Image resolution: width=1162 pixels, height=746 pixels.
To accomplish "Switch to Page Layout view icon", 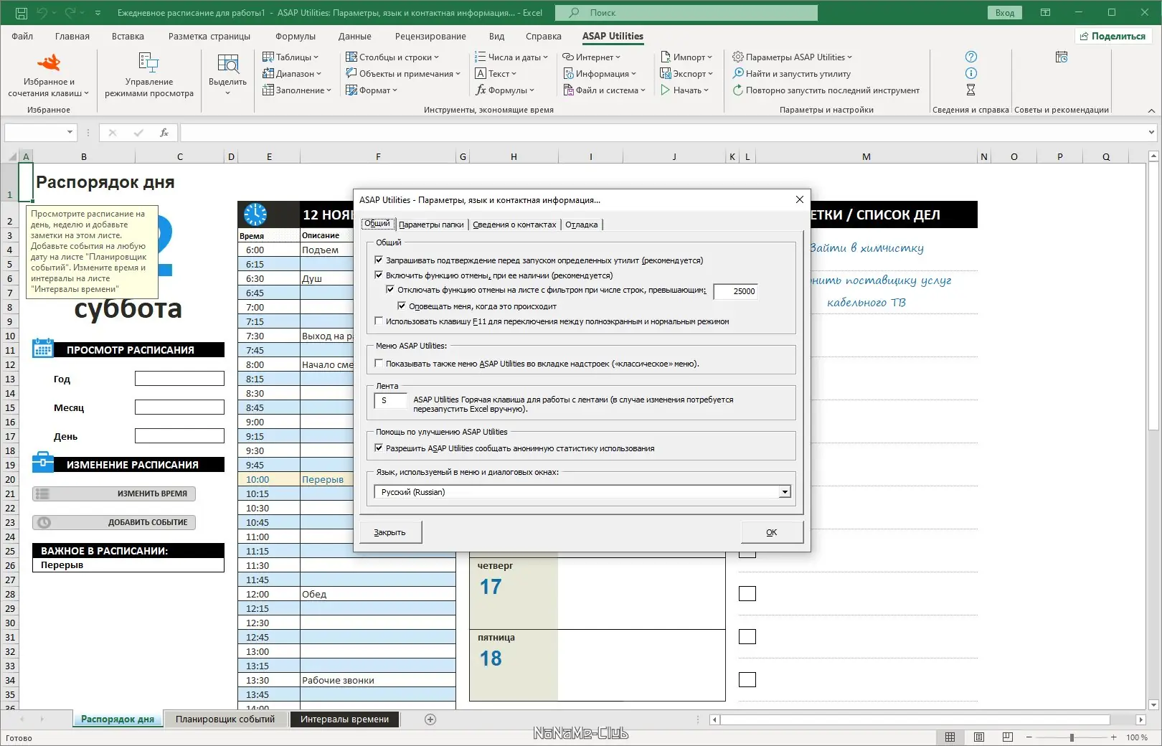I will click(979, 737).
